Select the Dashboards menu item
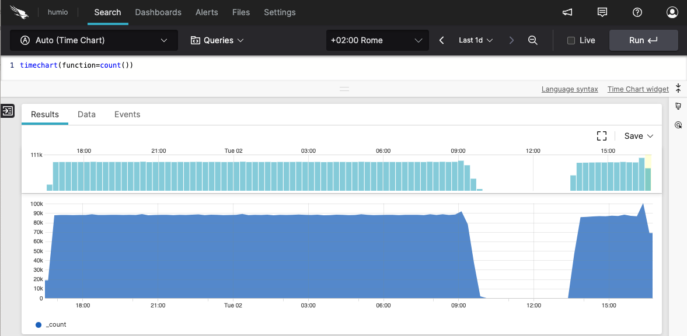 (x=158, y=12)
